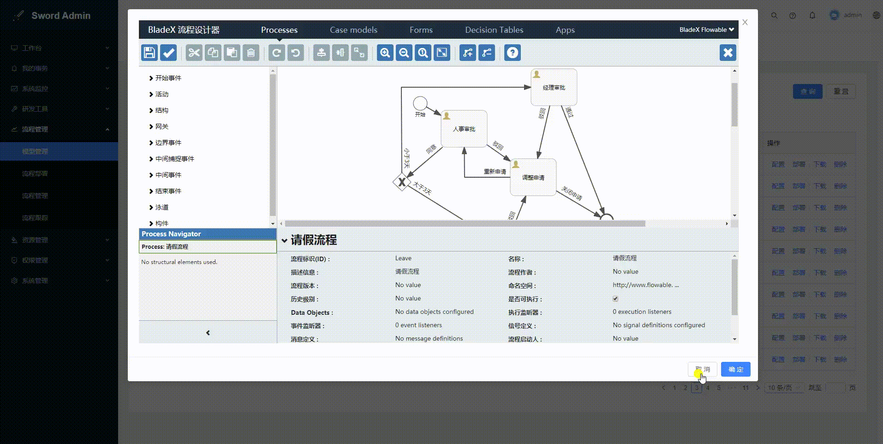Click the notification bell in header
This screenshot has height=444, width=883.
pos(812,16)
